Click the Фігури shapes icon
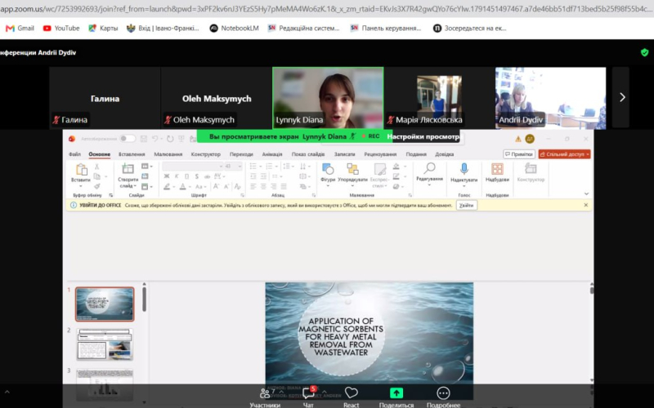 pyautogui.click(x=328, y=169)
